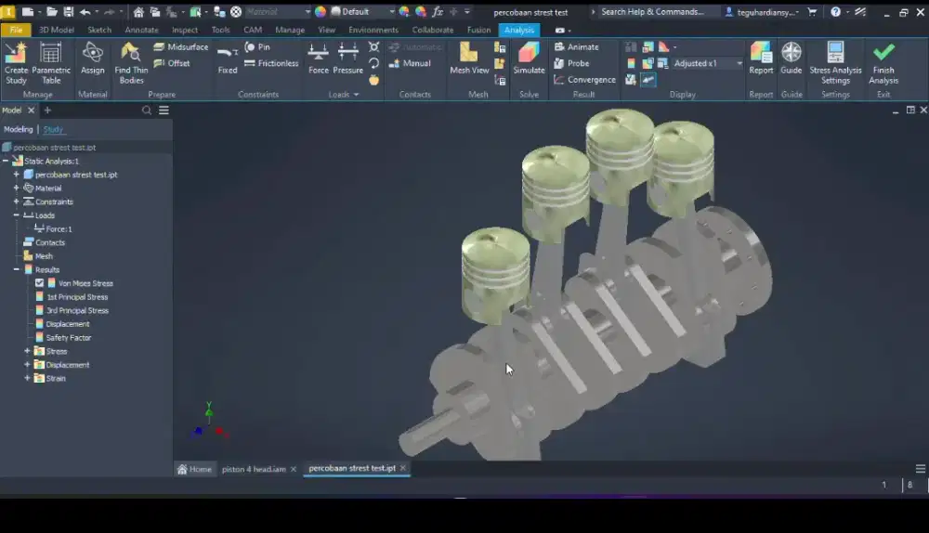Open the teguhardiansy account menu

coord(763,12)
